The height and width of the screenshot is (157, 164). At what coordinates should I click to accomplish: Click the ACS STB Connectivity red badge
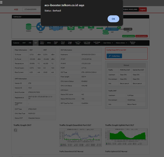click(x=141, y=36)
